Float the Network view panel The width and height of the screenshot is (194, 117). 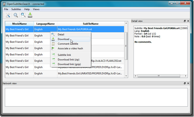185,84
